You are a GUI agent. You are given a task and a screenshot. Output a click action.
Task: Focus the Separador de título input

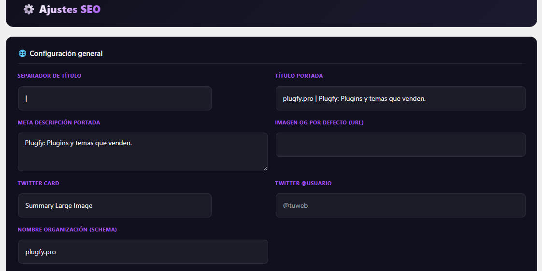click(x=115, y=98)
